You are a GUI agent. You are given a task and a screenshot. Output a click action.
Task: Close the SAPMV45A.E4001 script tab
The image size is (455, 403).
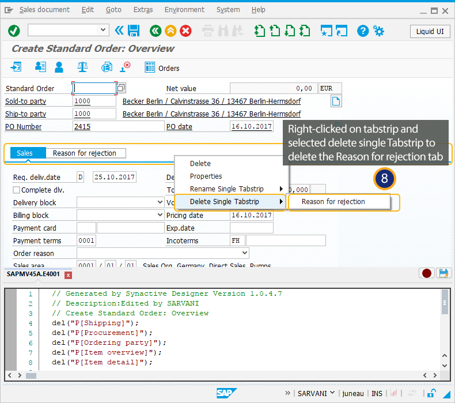coord(68,275)
